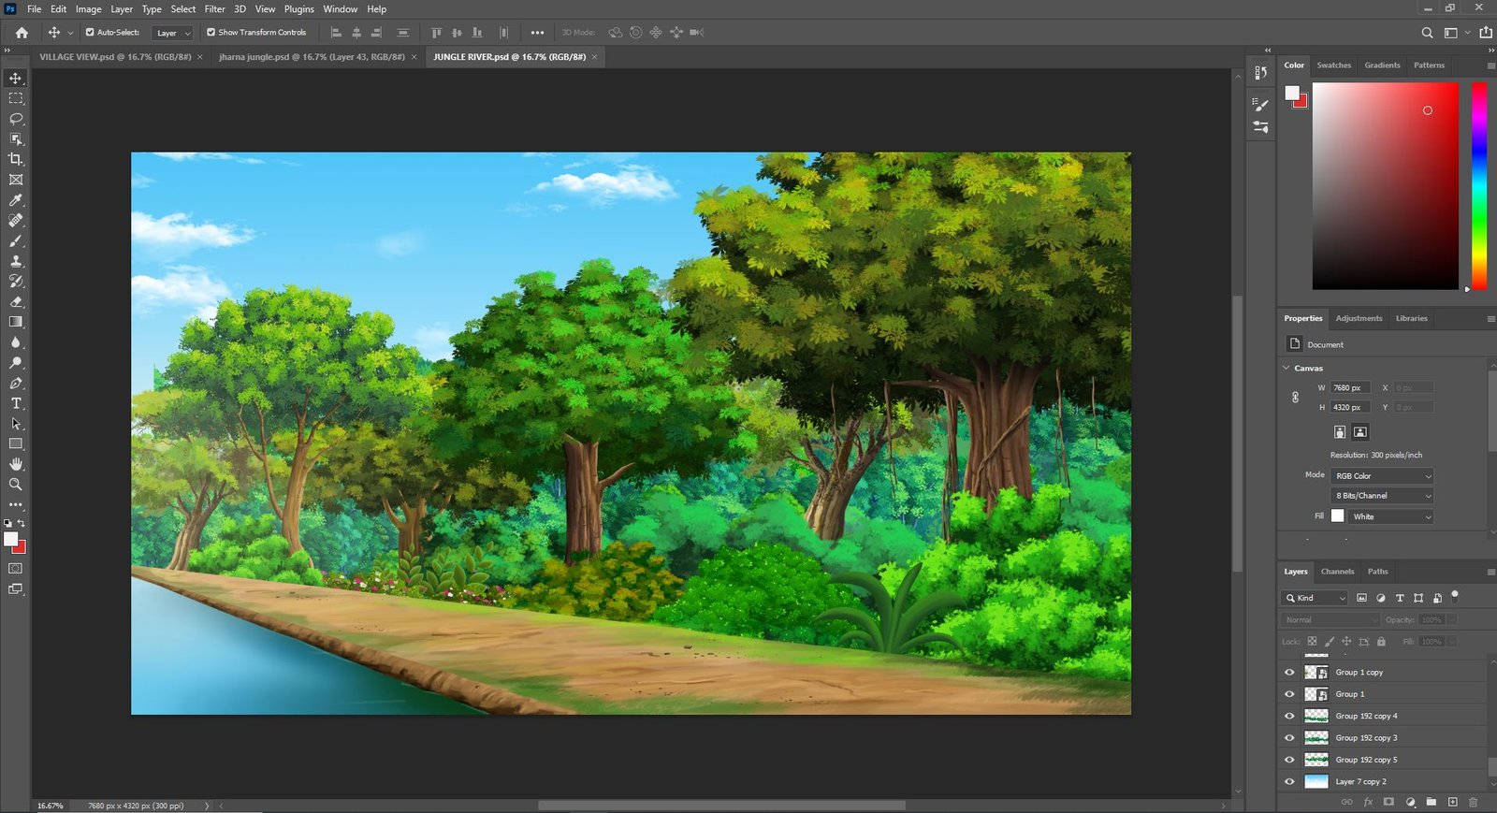Select the Gradient tool
Viewport: 1497px width, 813px height.
pyautogui.click(x=16, y=322)
